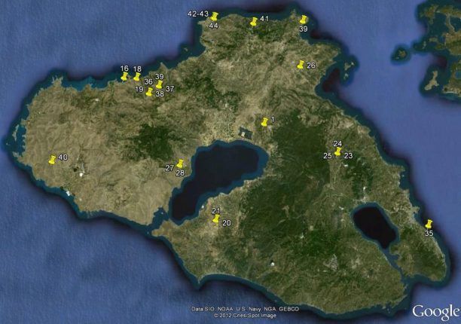Click the 2012 Cnes/Spot Image copyright text
The height and width of the screenshot is (324, 461).
(x=245, y=316)
